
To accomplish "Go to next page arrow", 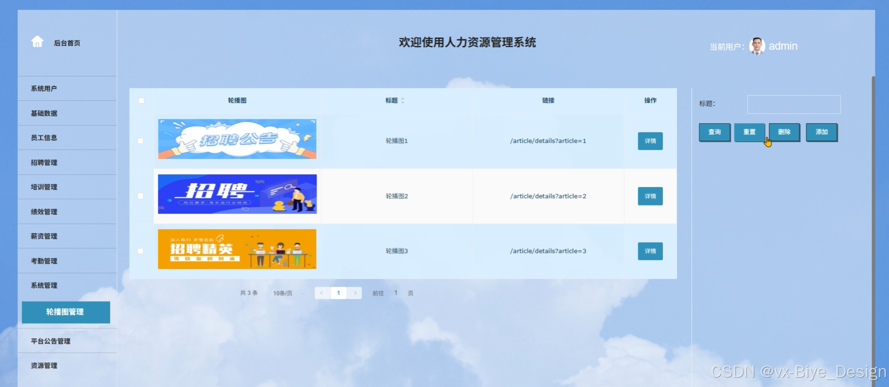I will click(355, 293).
